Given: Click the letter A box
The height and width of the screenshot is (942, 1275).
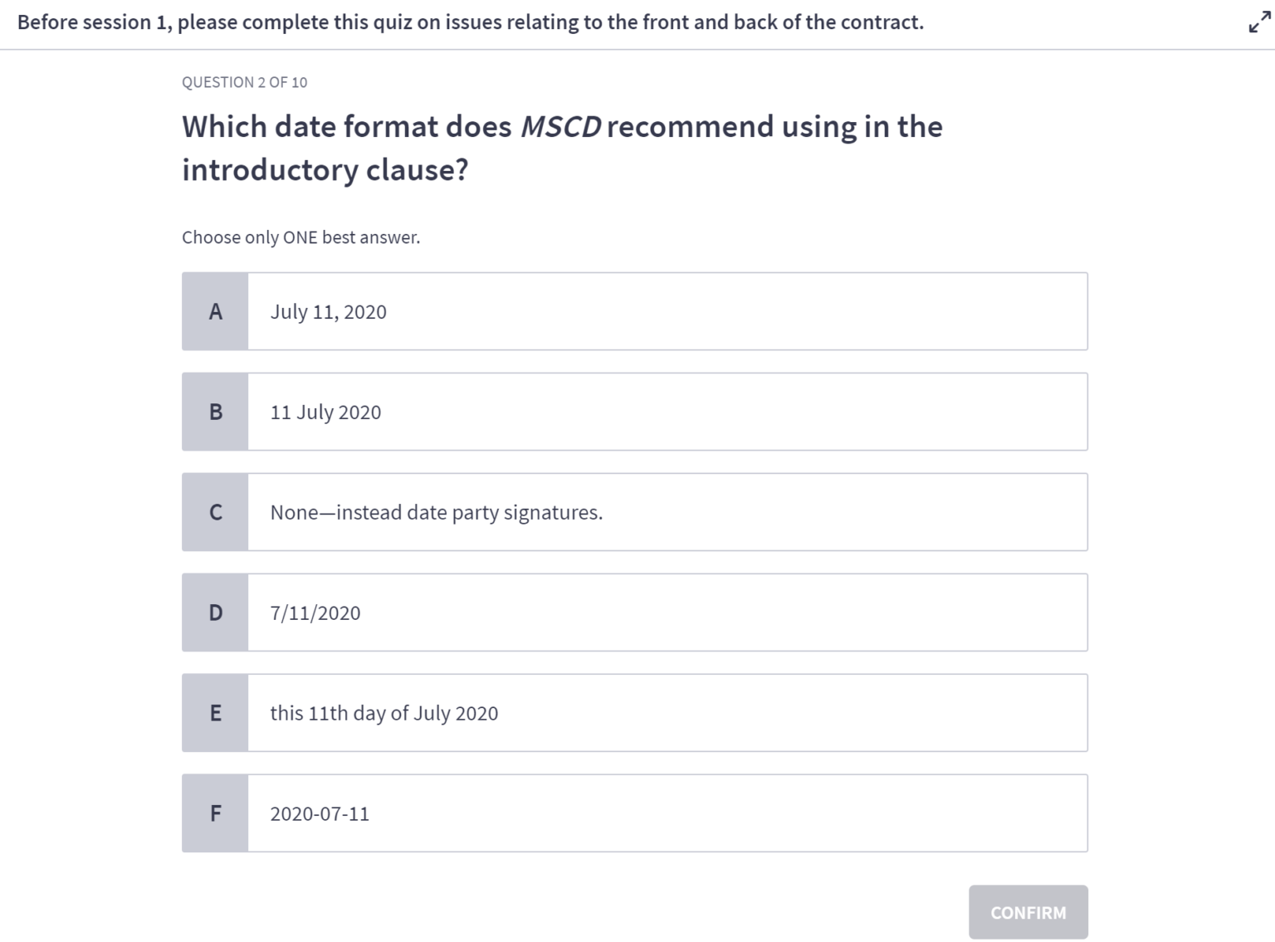Looking at the screenshot, I should point(215,311).
